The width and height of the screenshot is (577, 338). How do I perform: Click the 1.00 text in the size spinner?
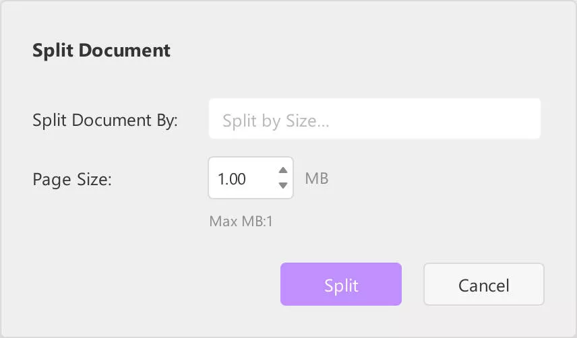point(231,179)
